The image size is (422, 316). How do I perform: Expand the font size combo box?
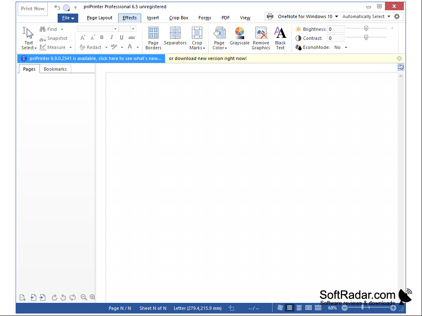click(133, 29)
